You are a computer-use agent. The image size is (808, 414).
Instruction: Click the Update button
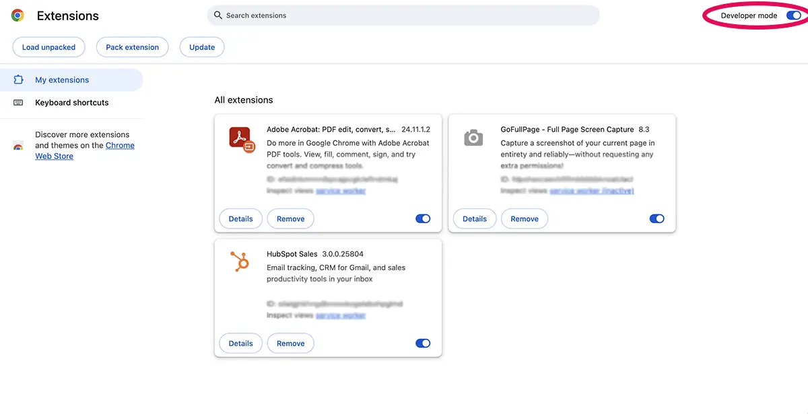(x=202, y=47)
